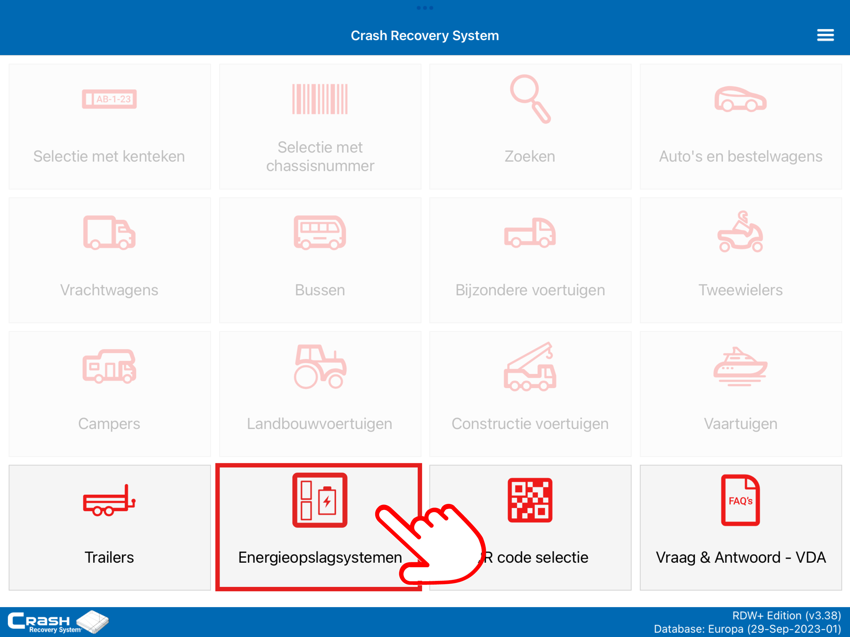This screenshot has width=850, height=637.
Task: Tap the QR code icon
Action: pyautogui.click(x=530, y=500)
